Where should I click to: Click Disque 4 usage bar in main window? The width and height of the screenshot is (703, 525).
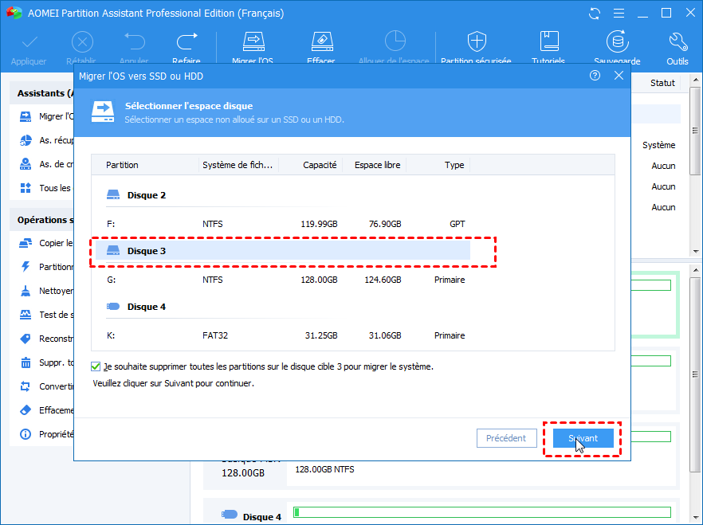[482, 512]
